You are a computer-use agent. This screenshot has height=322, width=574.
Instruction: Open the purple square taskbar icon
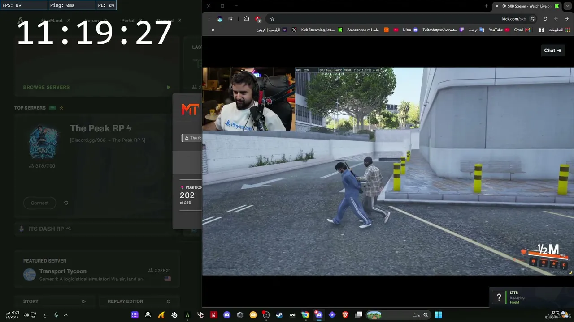coord(135,315)
